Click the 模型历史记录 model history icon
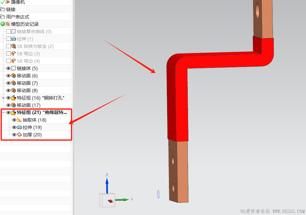 coord(8,24)
